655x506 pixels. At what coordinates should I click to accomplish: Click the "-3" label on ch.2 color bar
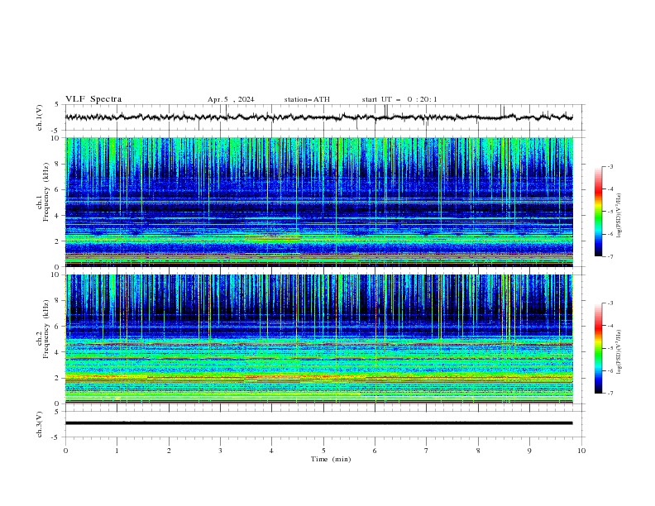coord(610,303)
